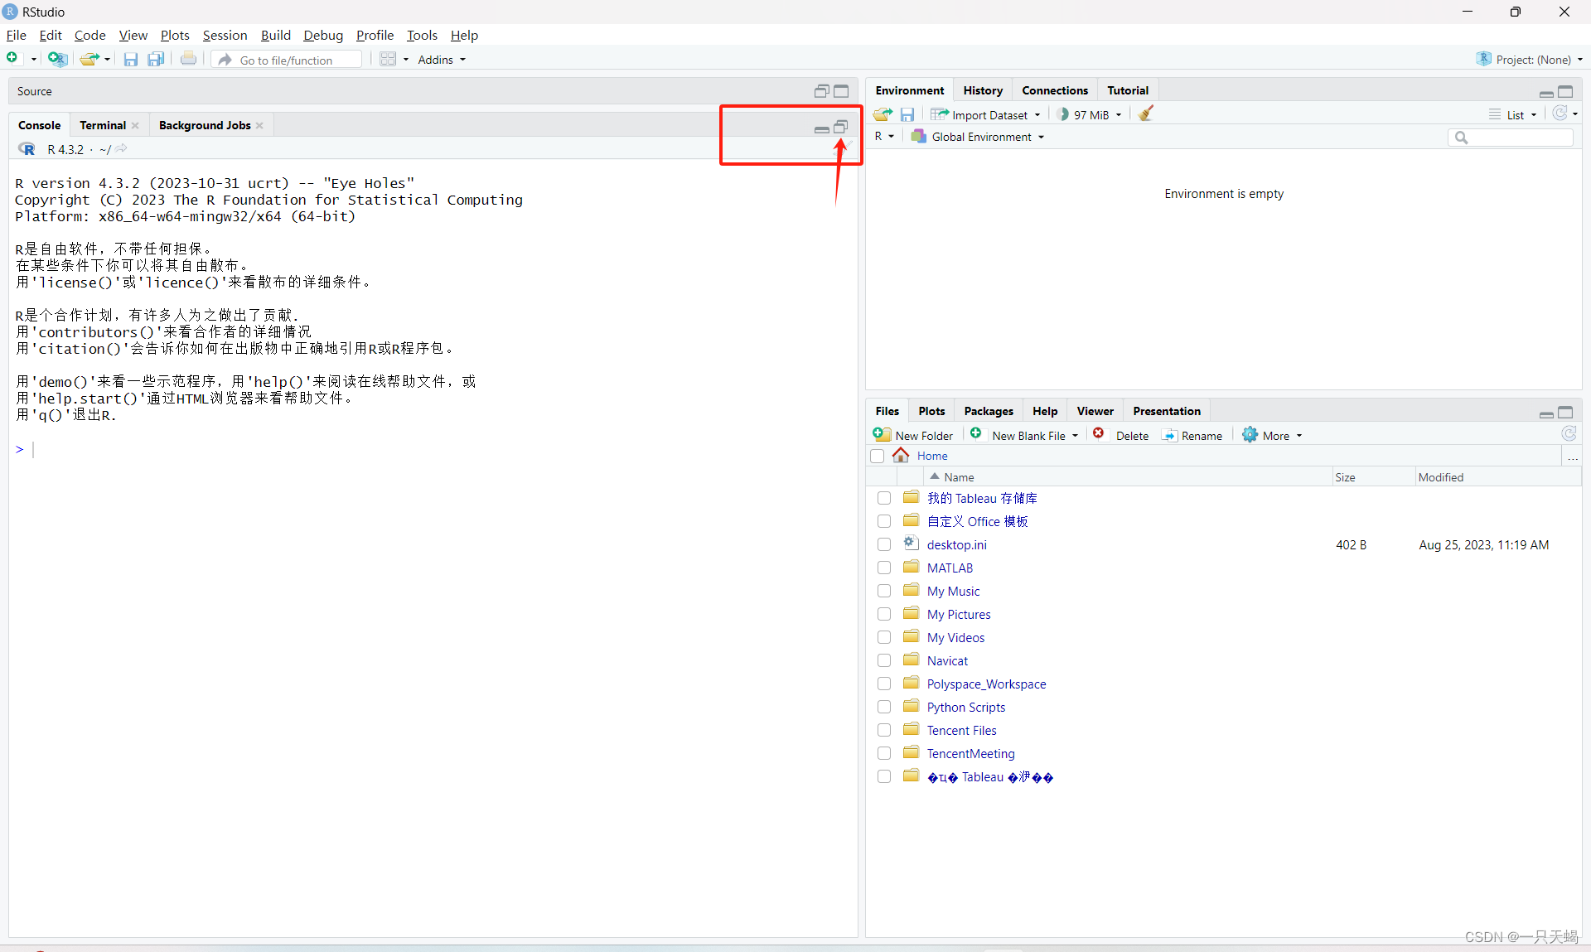
Task: Minimize the Files pane
Action: pyautogui.click(x=1546, y=413)
